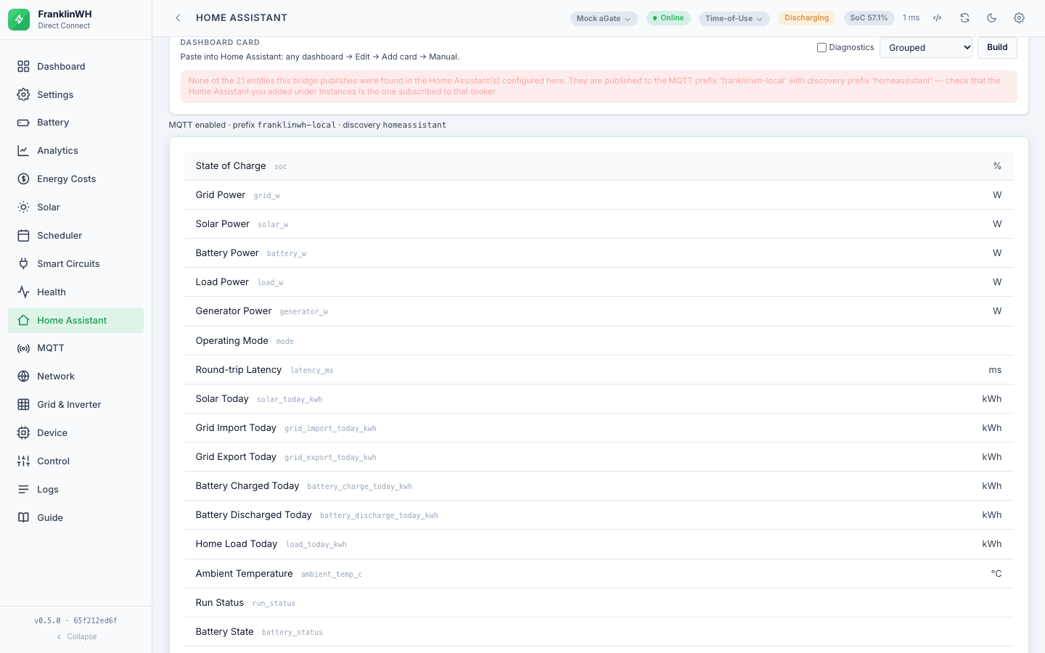This screenshot has width=1045, height=653.
Task: Click the Device chip icon
Action: coord(23,433)
